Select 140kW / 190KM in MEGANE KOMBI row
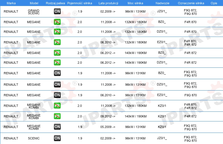The width and height of the screenshot is (223, 144). pyautogui.click(x=135, y=116)
